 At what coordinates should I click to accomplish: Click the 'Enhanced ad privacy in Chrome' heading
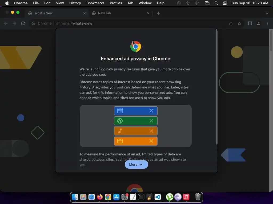(x=135, y=59)
